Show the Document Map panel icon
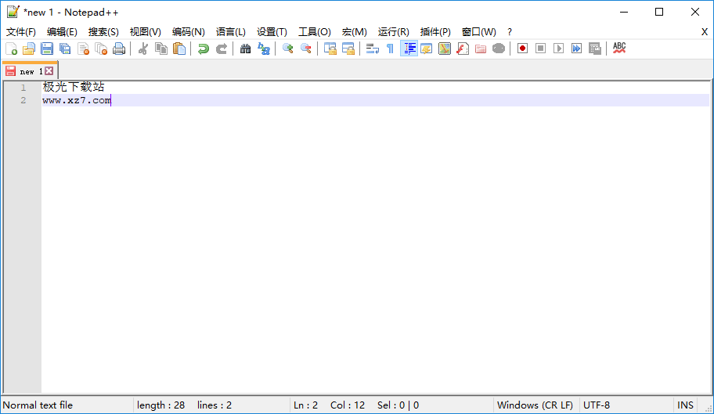 pyautogui.click(x=445, y=49)
